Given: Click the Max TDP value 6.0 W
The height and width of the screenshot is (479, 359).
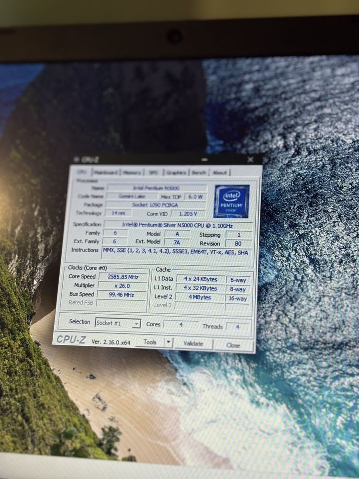Looking at the screenshot, I should (195, 197).
